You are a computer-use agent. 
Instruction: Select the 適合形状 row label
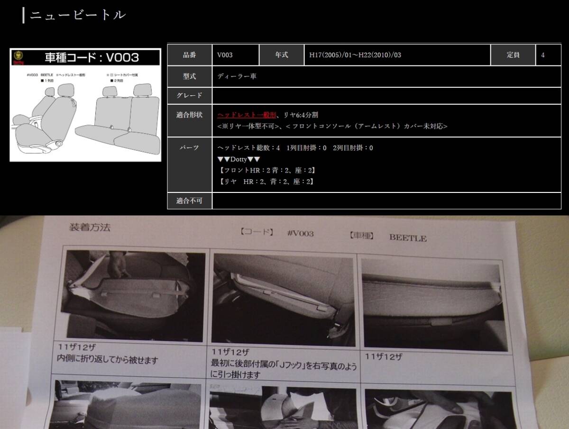click(x=190, y=120)
